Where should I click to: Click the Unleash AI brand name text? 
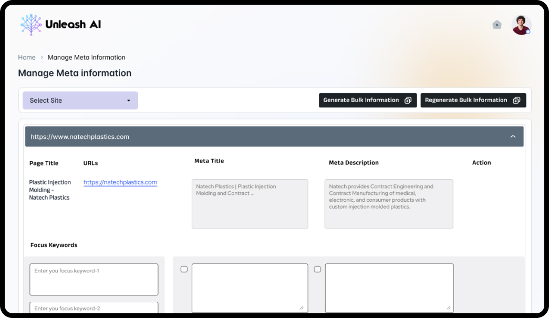[x=73, y=25]
